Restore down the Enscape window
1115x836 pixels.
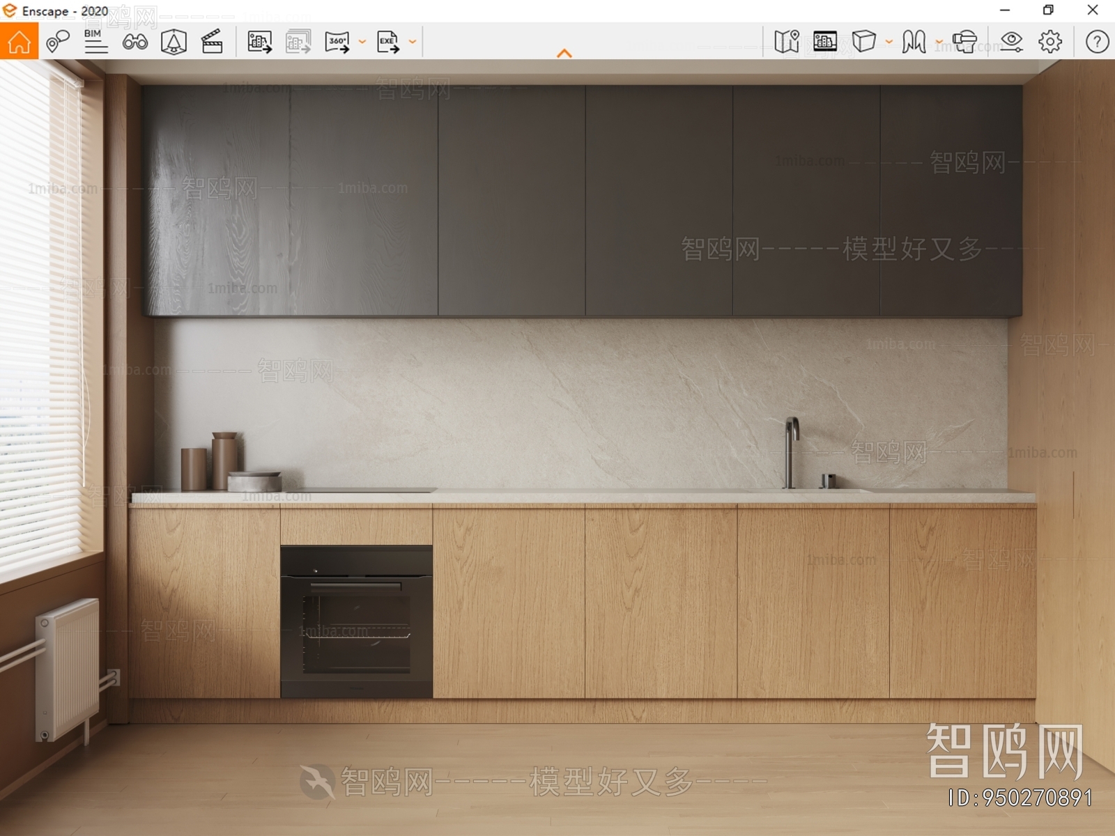pyautogui.click(x=1048, y=10)
